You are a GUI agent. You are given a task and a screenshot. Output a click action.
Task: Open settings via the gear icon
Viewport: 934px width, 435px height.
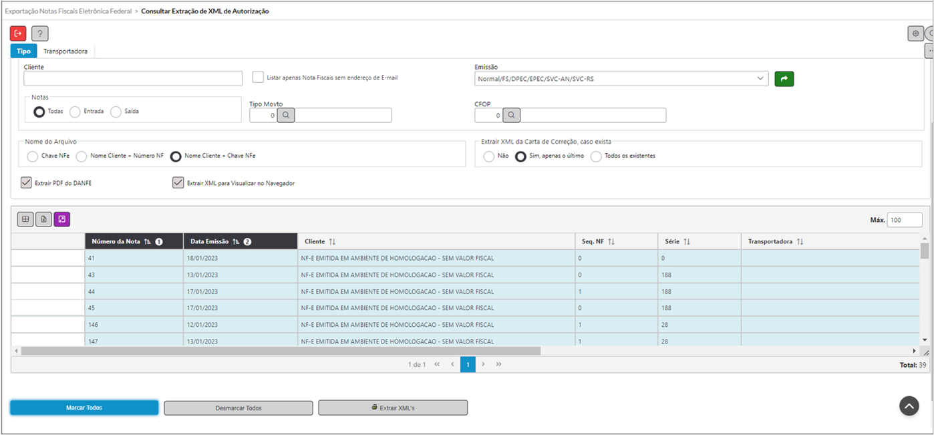[x=915, y=33]
